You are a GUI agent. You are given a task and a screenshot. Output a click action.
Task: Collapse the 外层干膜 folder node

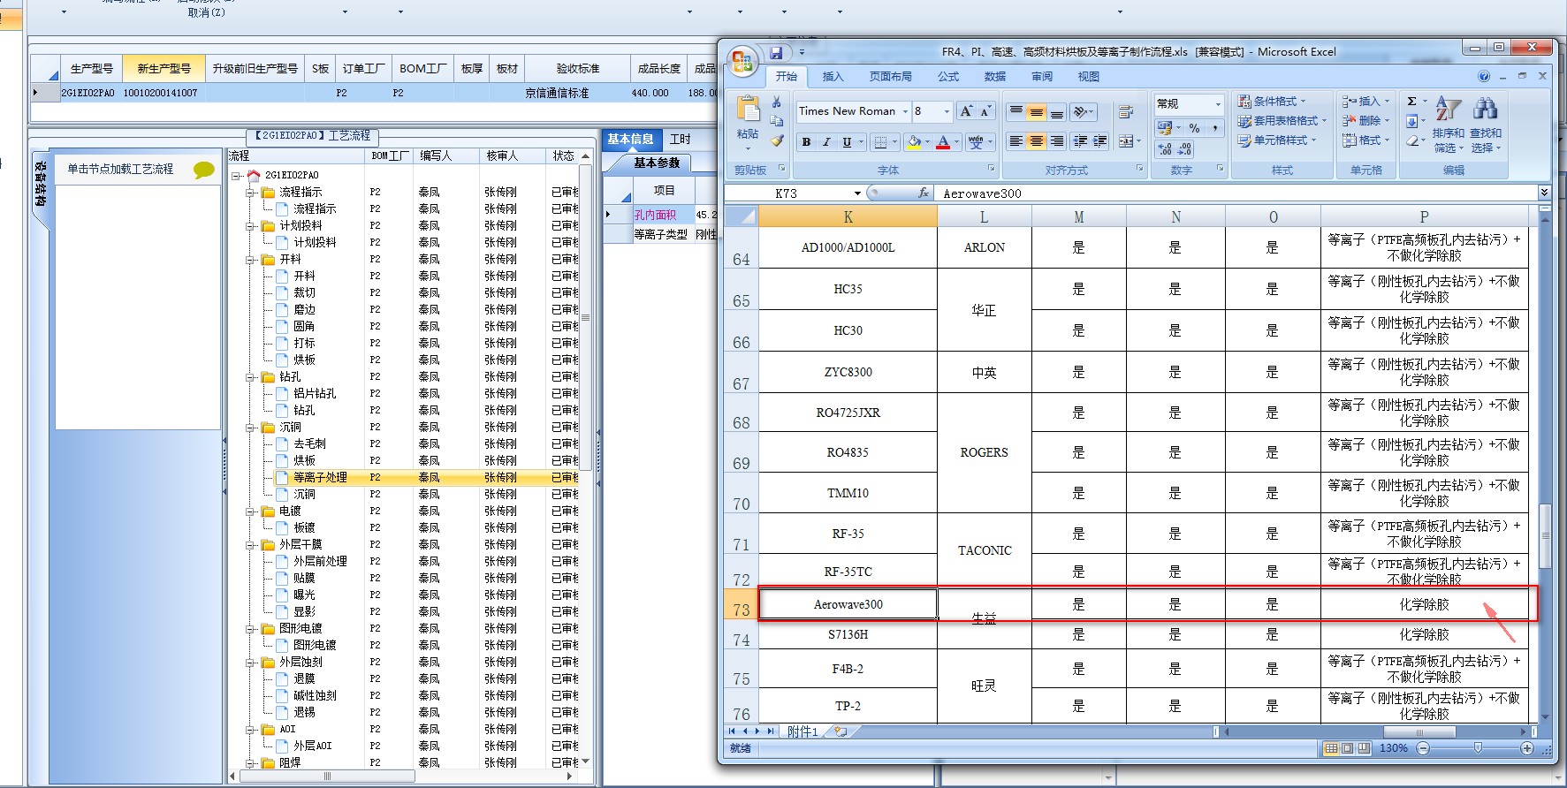pos(251,545)
